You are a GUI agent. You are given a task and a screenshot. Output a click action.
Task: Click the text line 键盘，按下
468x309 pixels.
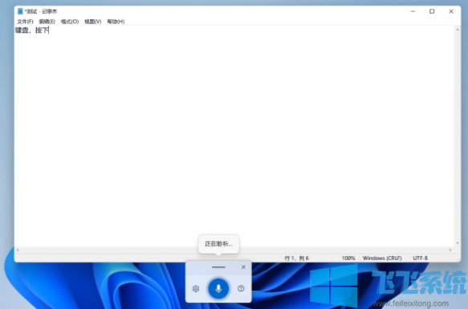(x=32, y=30)
